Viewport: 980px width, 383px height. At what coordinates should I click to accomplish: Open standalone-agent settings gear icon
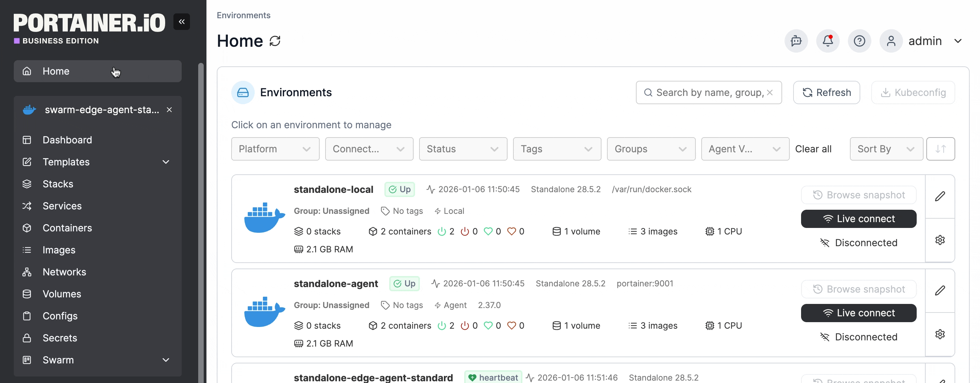pyautogui.click(x=940, y=335)
